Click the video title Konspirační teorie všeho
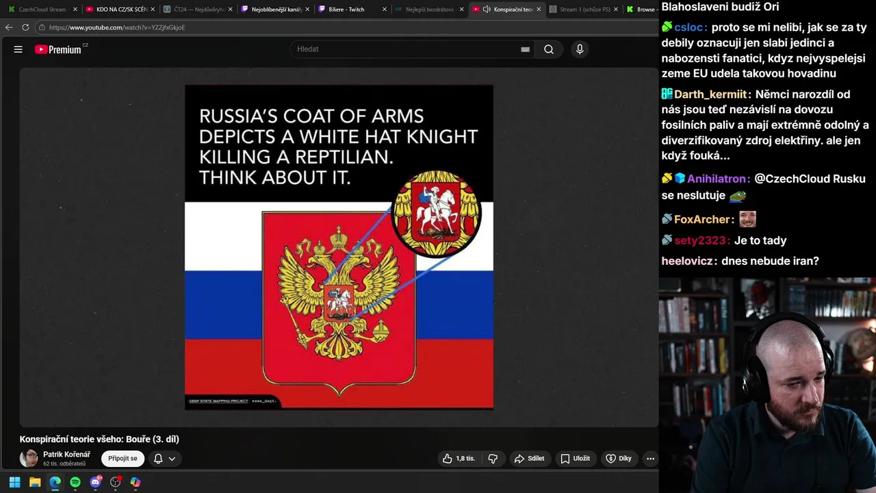The width and height of the screenshot is (876, 493). pos(99,439)
